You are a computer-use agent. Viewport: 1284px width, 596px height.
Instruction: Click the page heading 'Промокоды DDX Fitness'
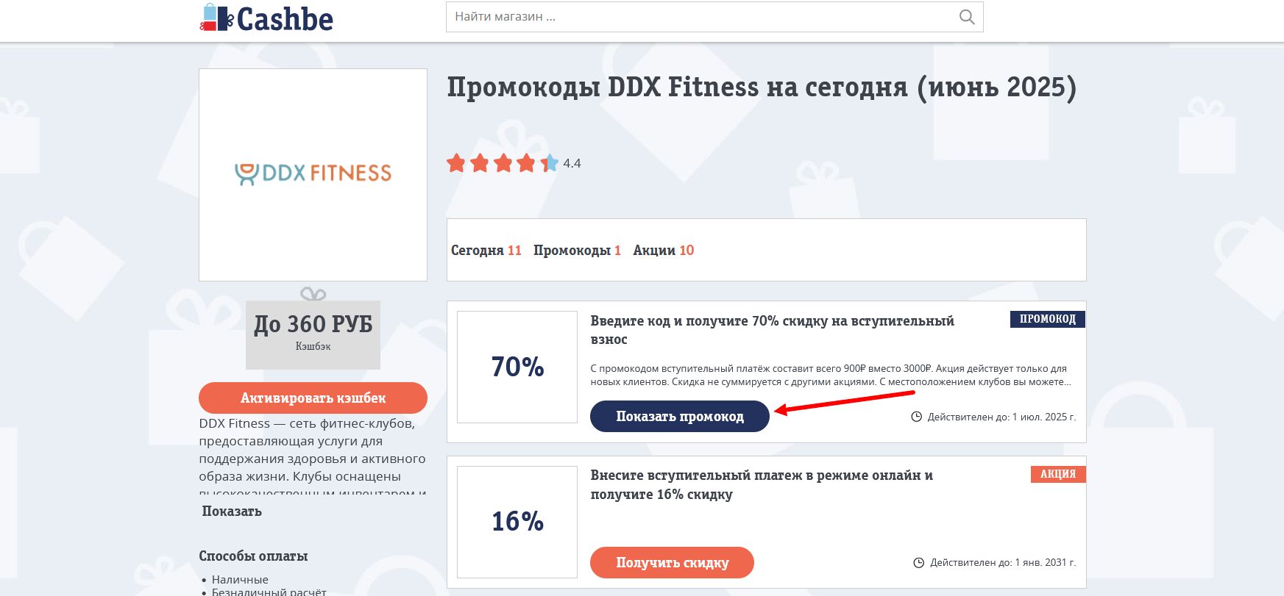click(x=762, y=87)
